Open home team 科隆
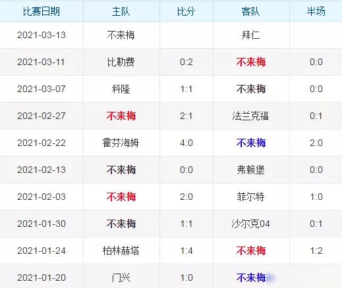342x288 pixels. click(121, 89)
